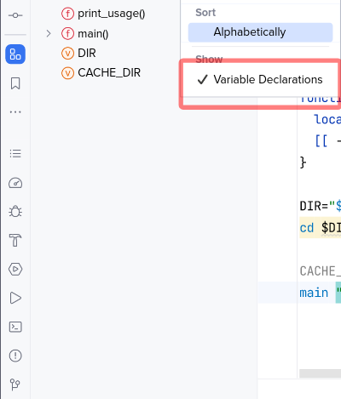Click the horizontal scrollbar of the editor

tap(320, 373)
